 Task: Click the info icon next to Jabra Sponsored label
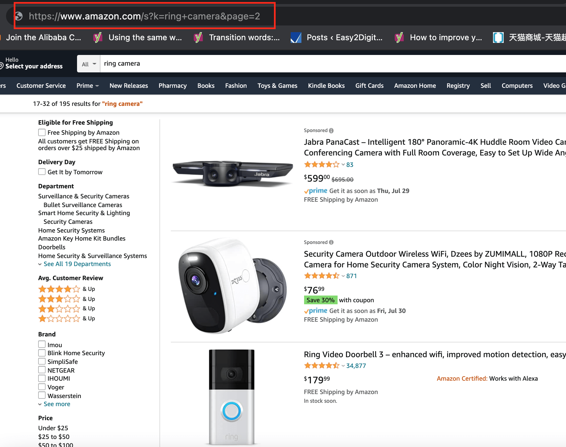point(331,131)
